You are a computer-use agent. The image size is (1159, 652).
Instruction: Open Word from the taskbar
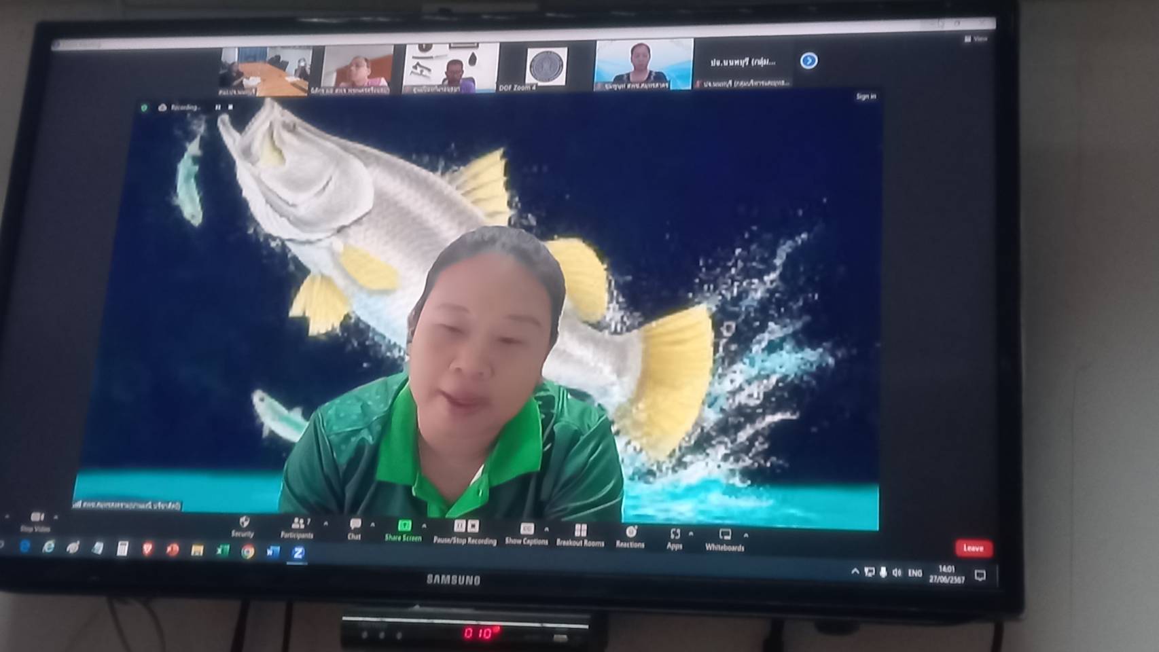(273, 552)
